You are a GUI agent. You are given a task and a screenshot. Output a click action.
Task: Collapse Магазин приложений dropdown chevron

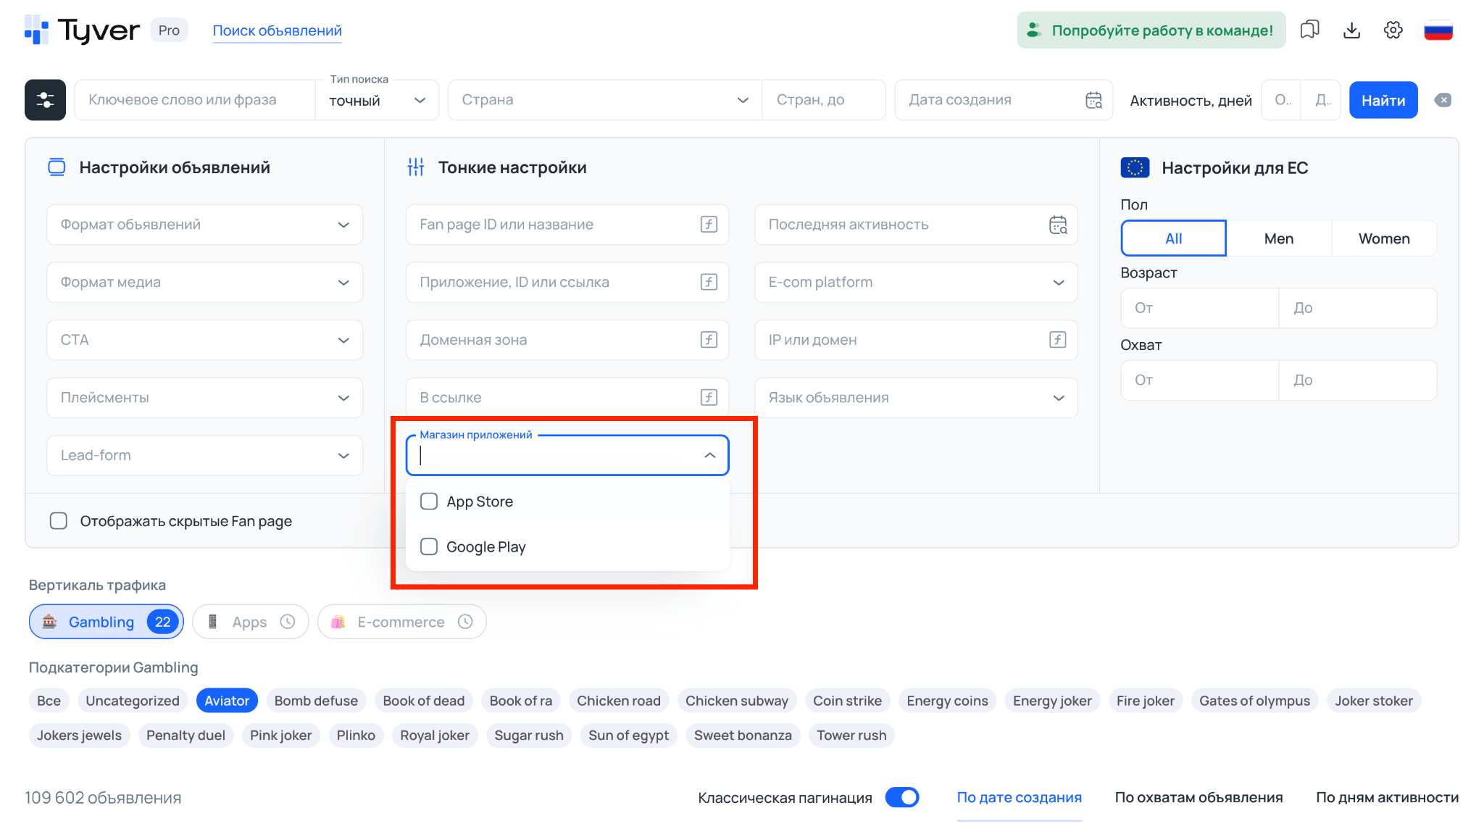click(x=709, y=455)
